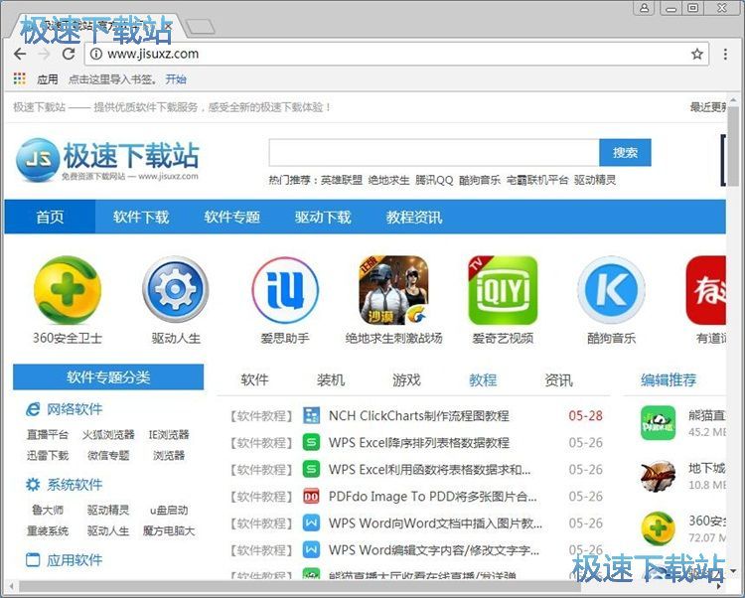This screenshot has height=598, width=745.
Task: Open the Chrome three-dot menu
Action: tap(726, 54)
